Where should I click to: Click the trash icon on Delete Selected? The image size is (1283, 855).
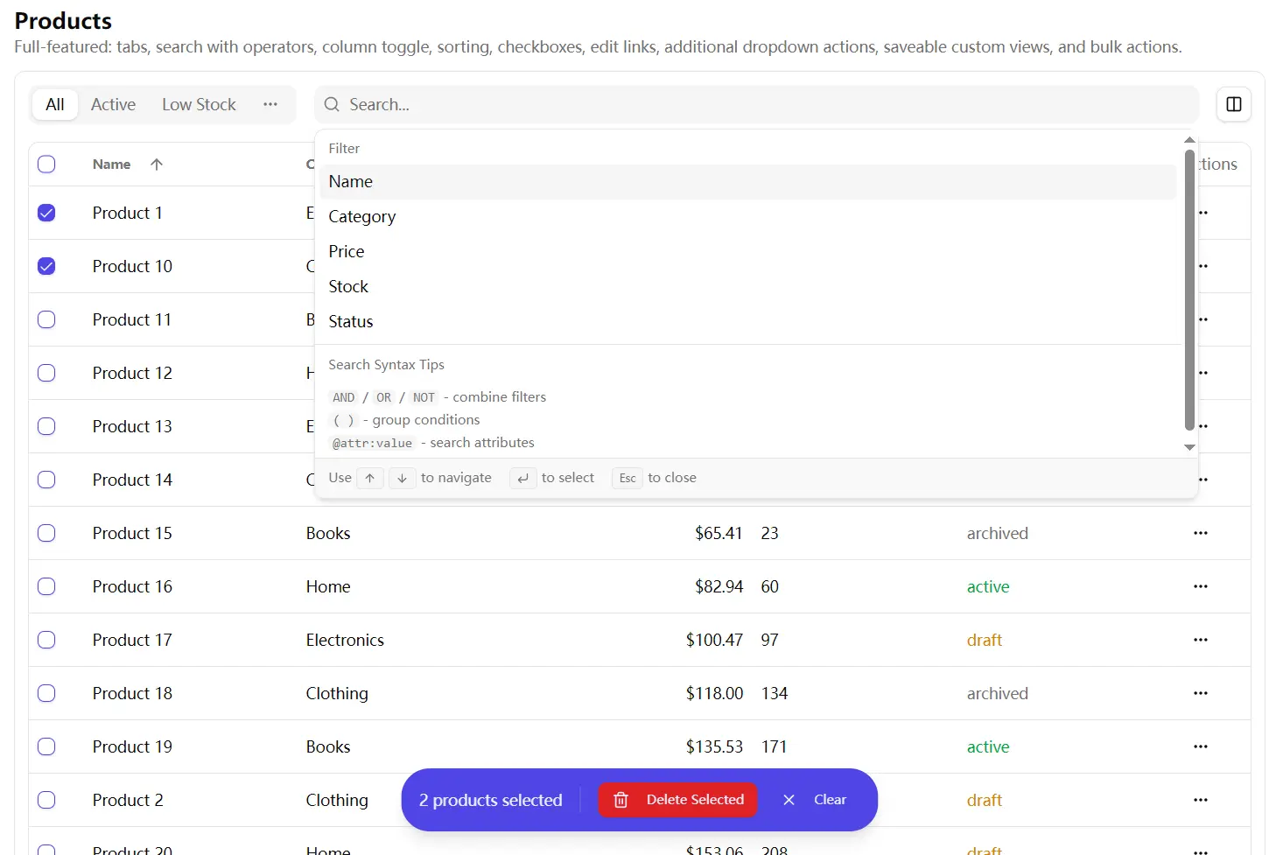[620, 799]
